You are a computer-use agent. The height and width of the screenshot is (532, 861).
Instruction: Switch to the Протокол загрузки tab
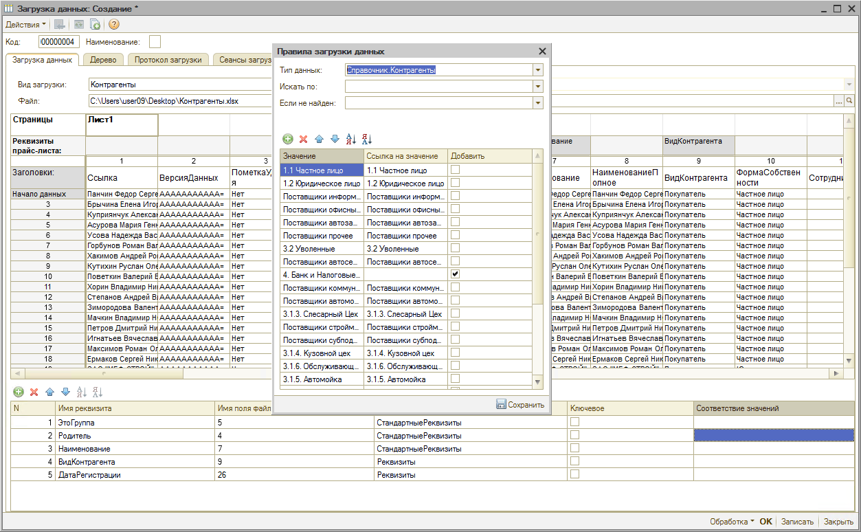[168, 60]
